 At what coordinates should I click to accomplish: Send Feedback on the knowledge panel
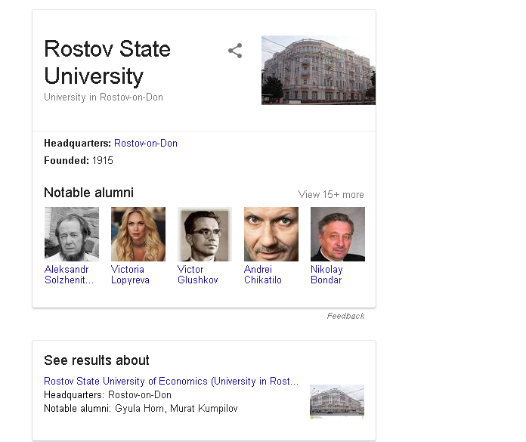point(345,316)
